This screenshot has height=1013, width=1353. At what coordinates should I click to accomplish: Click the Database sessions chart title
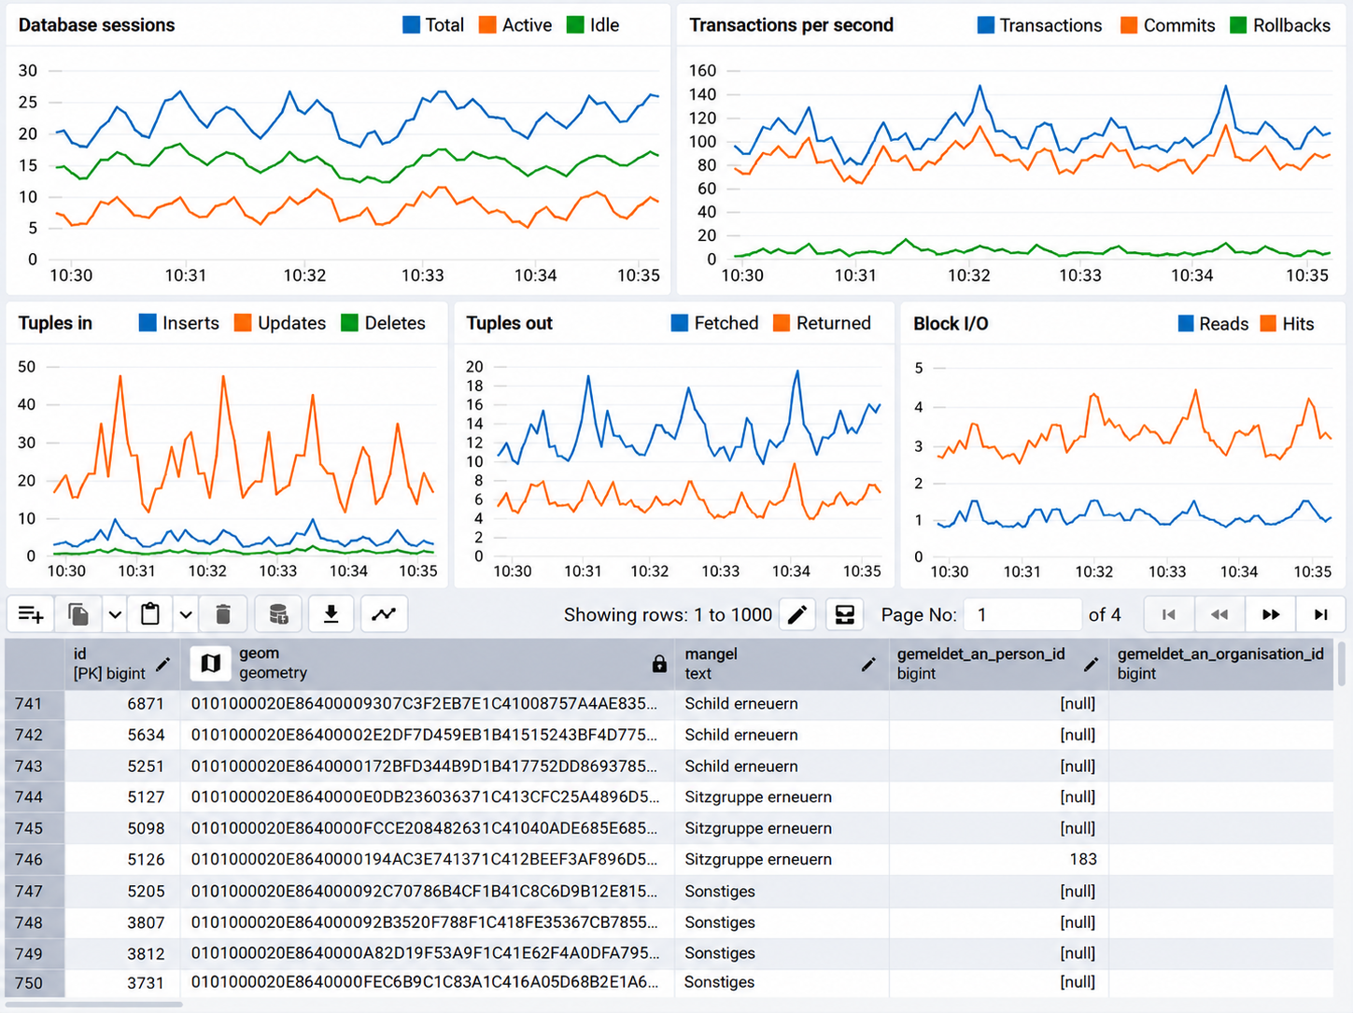(96, 25)
